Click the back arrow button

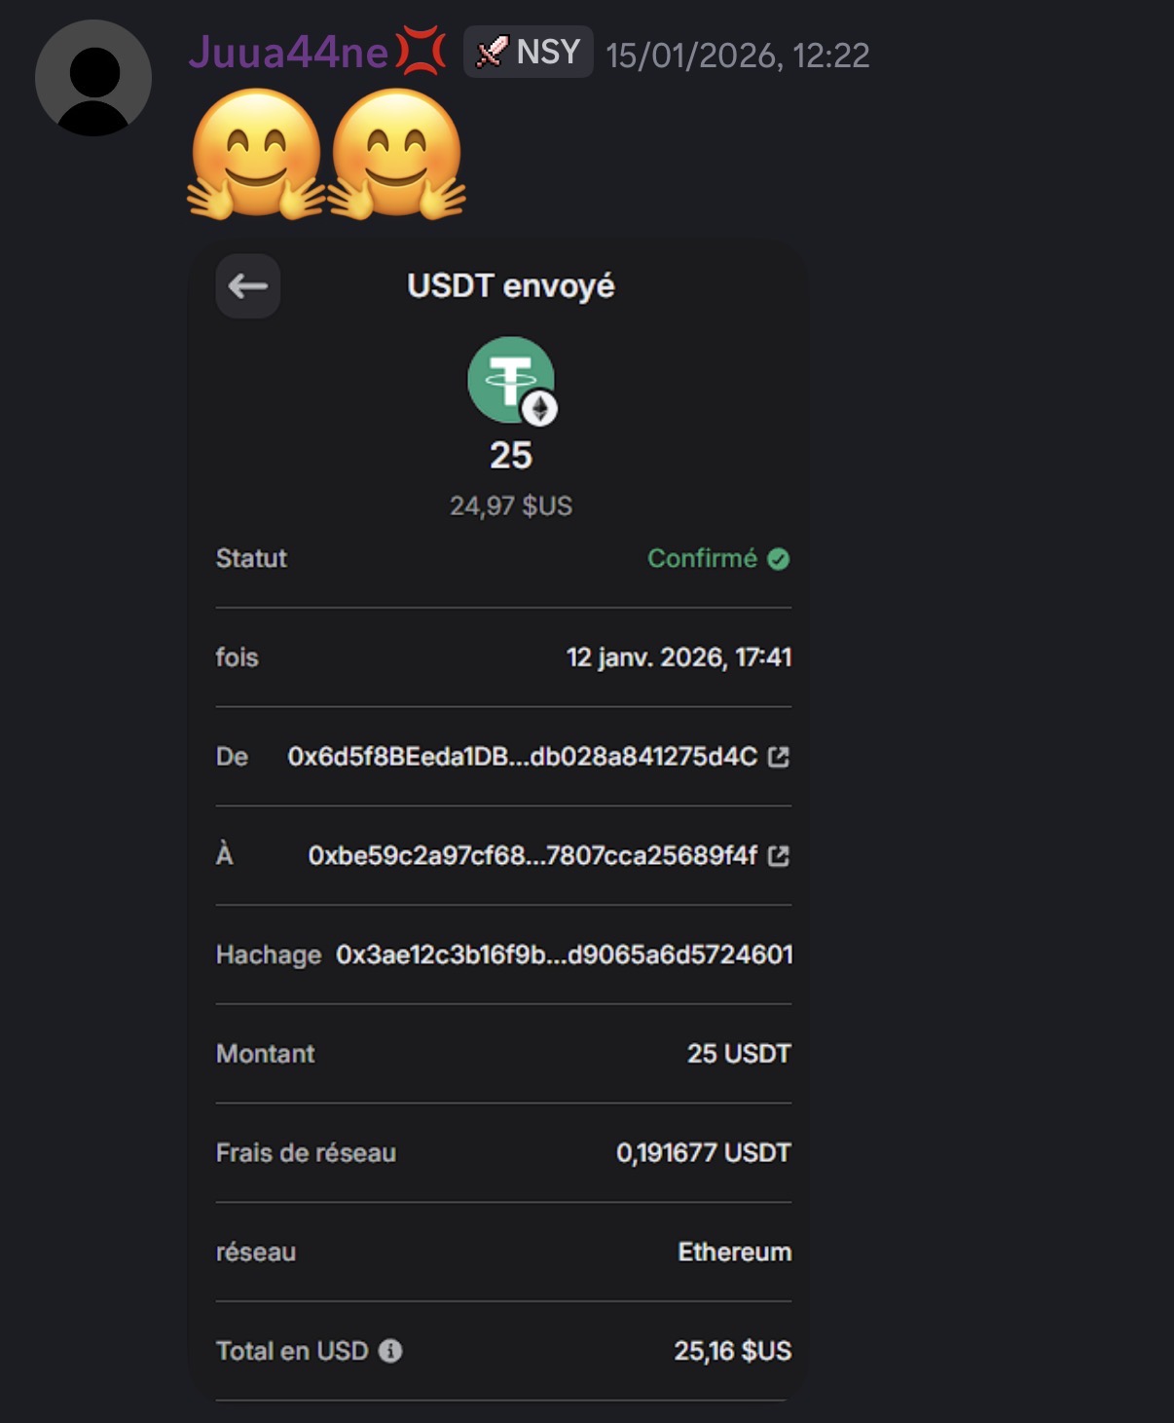coord(248,286)
